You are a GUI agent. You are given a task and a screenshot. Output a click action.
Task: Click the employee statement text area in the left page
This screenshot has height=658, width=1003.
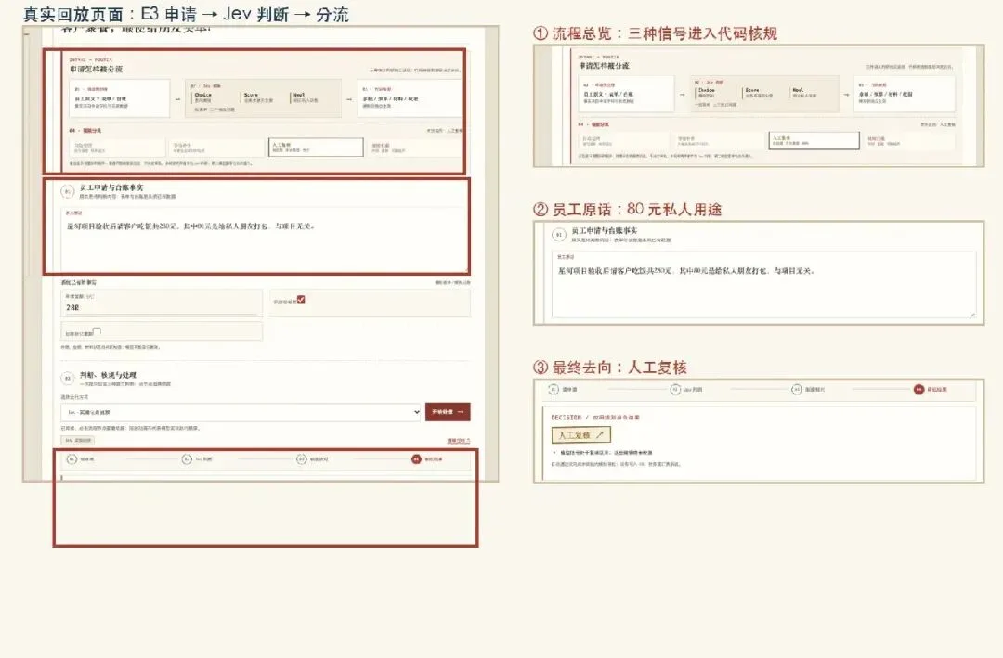(x=265, y=239)
